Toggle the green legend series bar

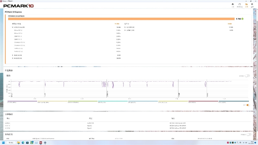coord(83,101)
